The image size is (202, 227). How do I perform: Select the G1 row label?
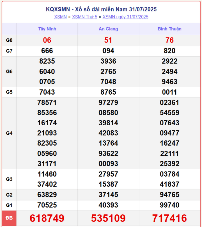[9, 205]
